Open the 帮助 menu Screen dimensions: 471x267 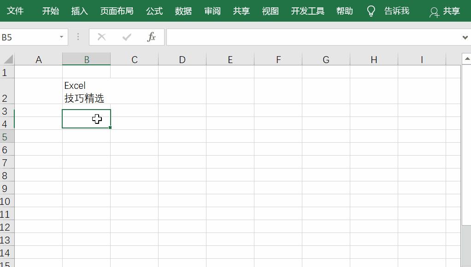pyautogui.click(x=345, y=11)
